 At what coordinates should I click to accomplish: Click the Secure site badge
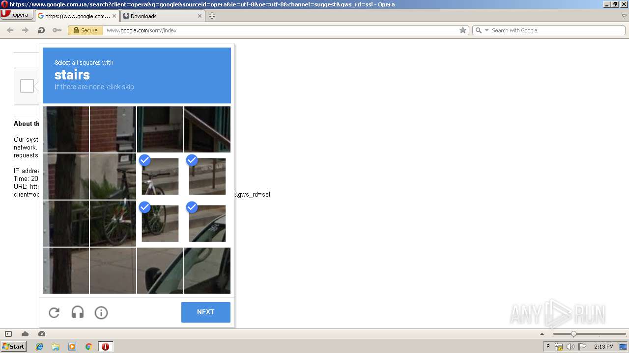(x=86, y=30)
